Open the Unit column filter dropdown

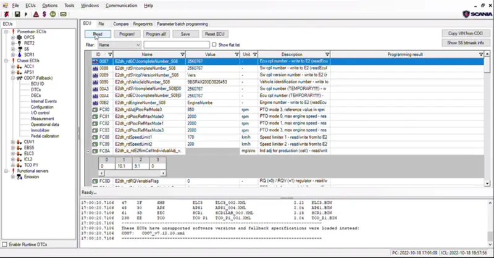click(255, 54)
